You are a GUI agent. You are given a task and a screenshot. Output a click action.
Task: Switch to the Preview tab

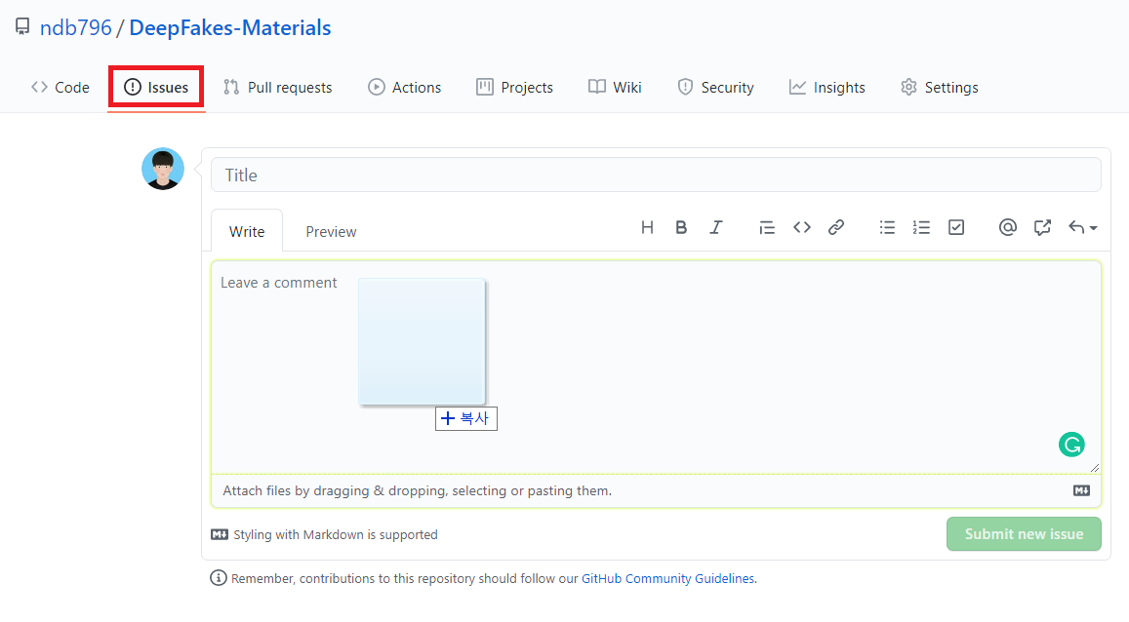tap(331, 231)
